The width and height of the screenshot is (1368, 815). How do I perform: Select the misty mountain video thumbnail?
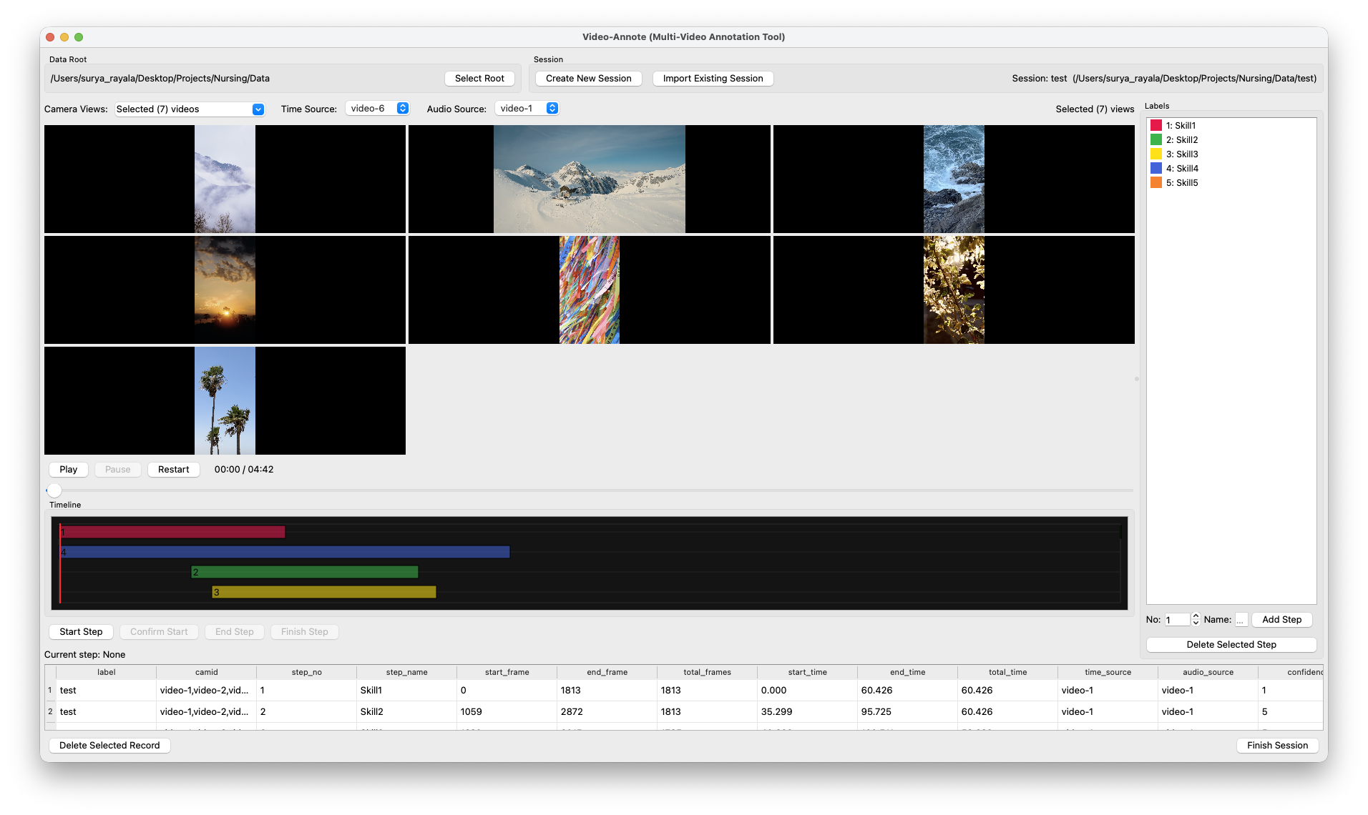coord(225,179)
